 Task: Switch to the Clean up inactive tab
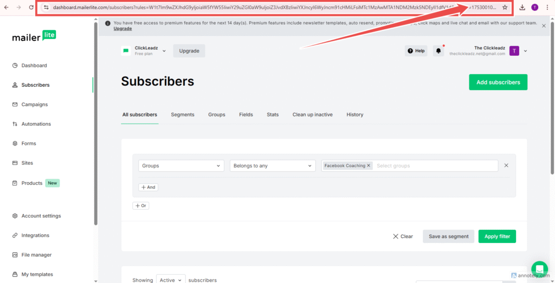pyautogui.click(x=313, y=114)
